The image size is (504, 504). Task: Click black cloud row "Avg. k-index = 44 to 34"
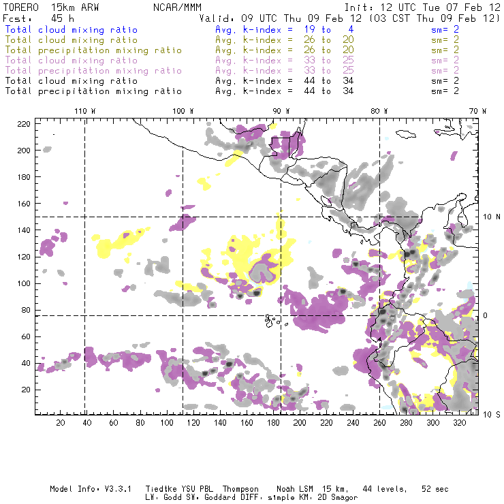click(x=285, y=80)
